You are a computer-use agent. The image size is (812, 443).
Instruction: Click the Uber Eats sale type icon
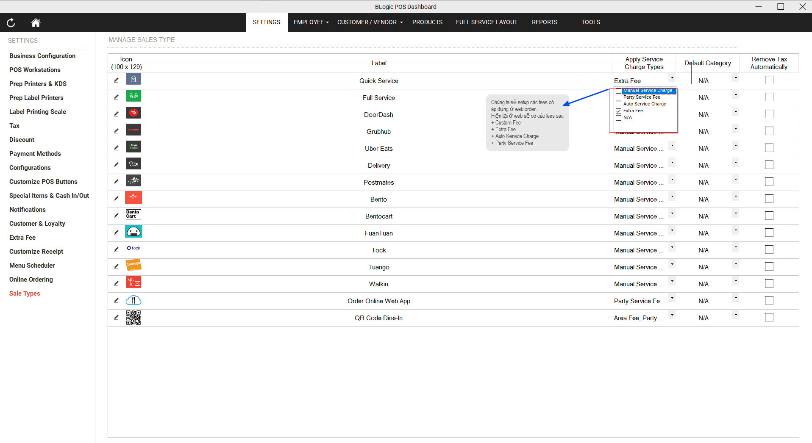coord(133,147)
